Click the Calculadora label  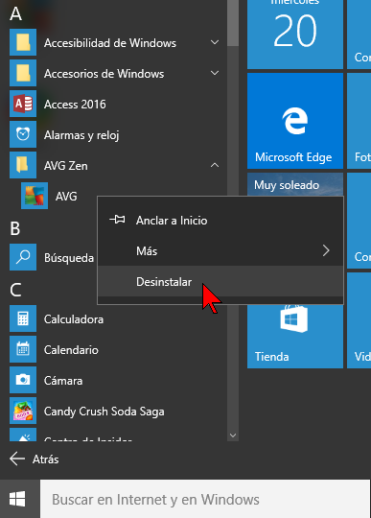74,319
